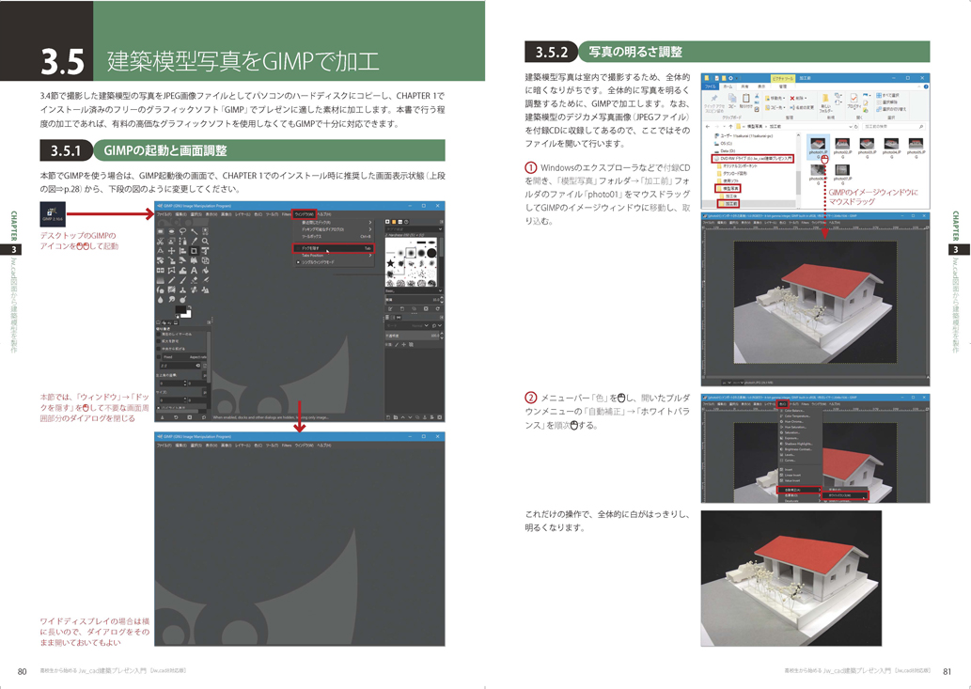Click 名前の変更 (Rename) in Explorer ribbon

click(802, 108)
